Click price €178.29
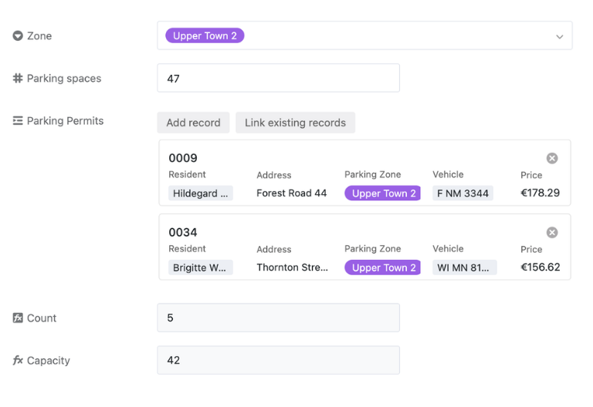Image resolution: width=593 pixels, height=407 pixels. 540,193
